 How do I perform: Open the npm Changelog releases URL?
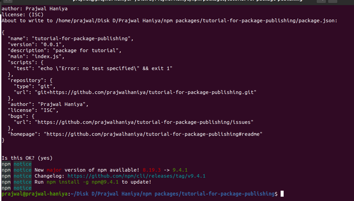[136, 176]
